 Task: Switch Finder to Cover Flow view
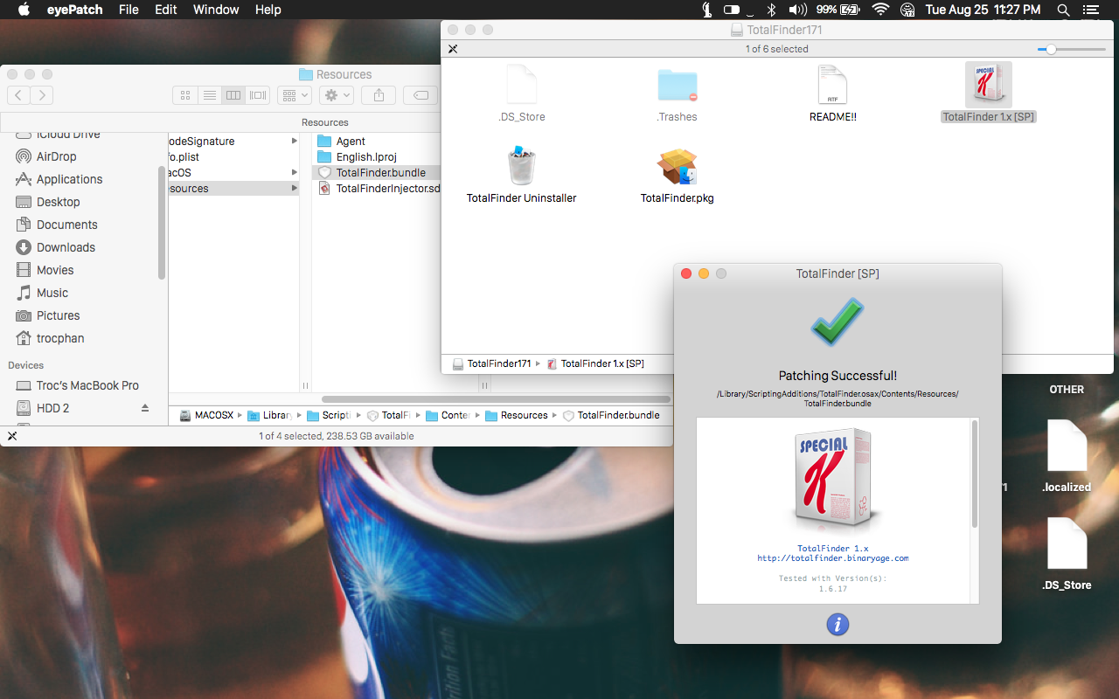258,95
